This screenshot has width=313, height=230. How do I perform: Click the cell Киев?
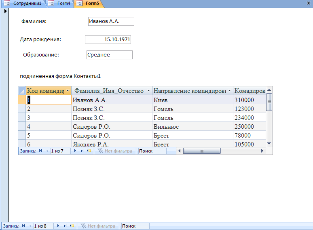(x=192, y=100)
